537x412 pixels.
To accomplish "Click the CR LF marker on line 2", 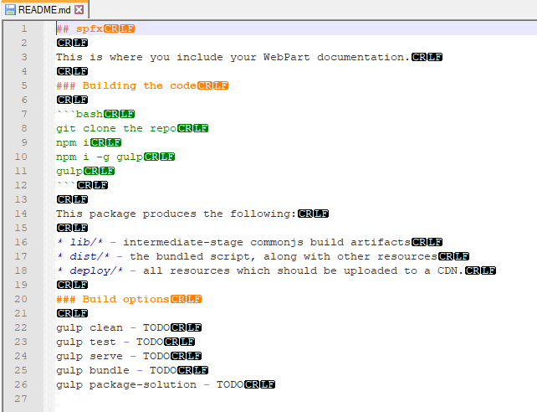I will point(72,43).
